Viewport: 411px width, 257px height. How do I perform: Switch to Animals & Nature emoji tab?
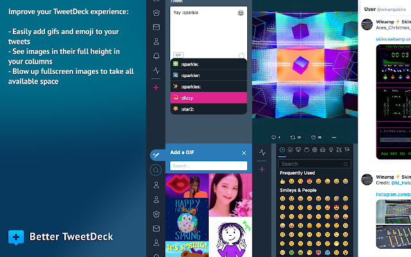(298, 150)
